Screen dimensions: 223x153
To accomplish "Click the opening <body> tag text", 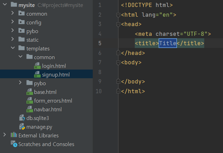I will pos(131,63).
